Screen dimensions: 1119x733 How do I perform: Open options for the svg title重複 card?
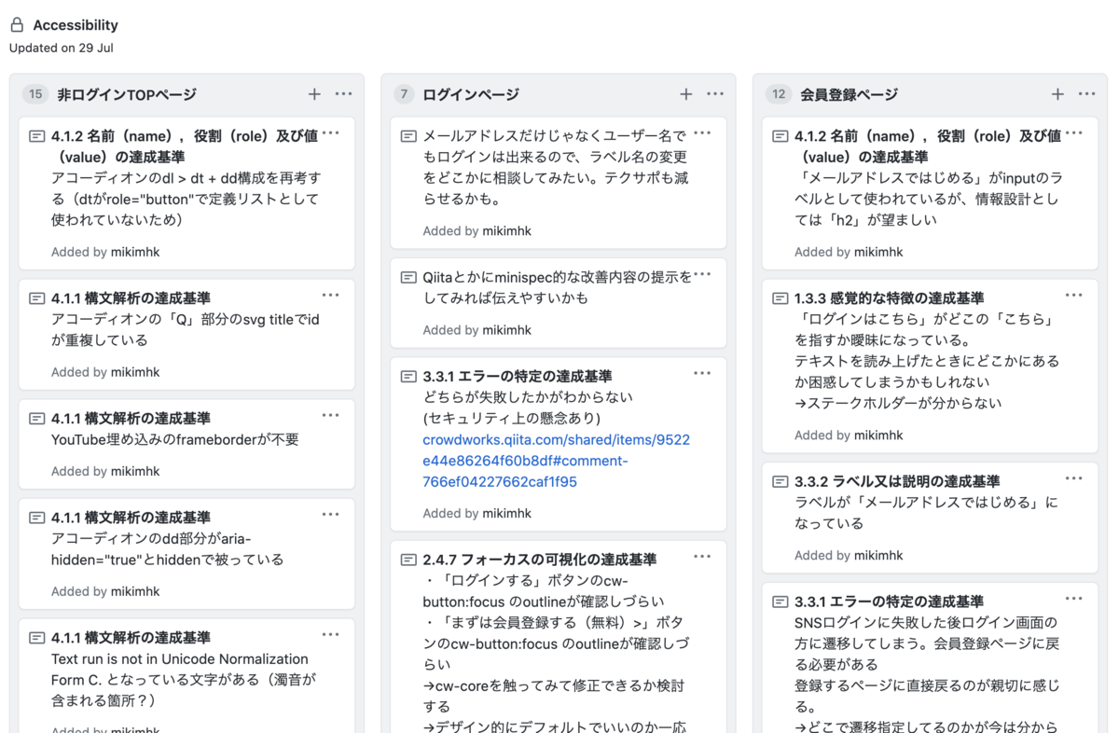330,295
